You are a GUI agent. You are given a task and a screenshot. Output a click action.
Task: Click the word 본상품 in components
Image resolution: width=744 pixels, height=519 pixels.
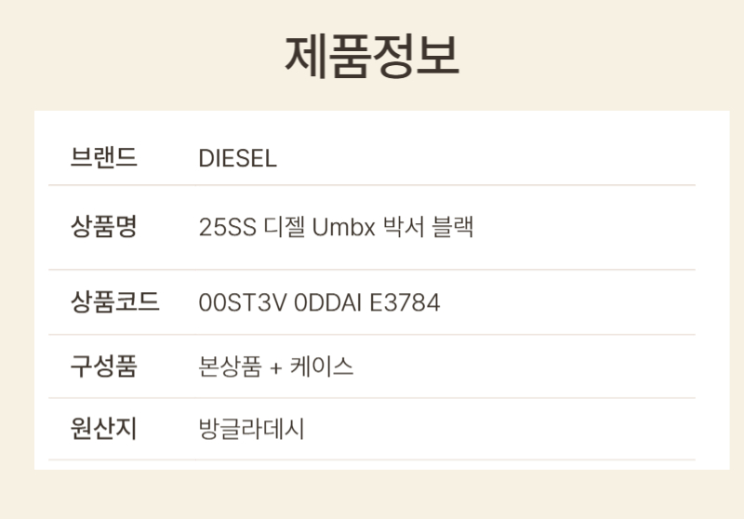click(230, 367)
